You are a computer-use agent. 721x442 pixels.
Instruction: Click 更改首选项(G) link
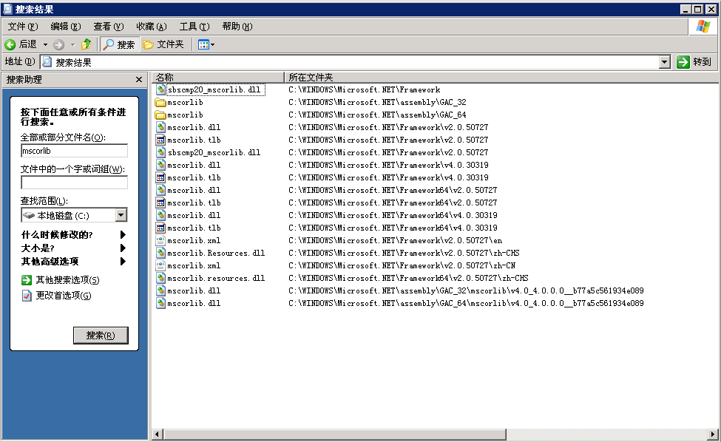(x=56, y=296)
